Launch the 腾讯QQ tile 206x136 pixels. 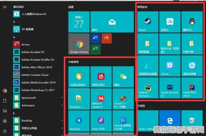pyautogui.click(x=192, y=22)
